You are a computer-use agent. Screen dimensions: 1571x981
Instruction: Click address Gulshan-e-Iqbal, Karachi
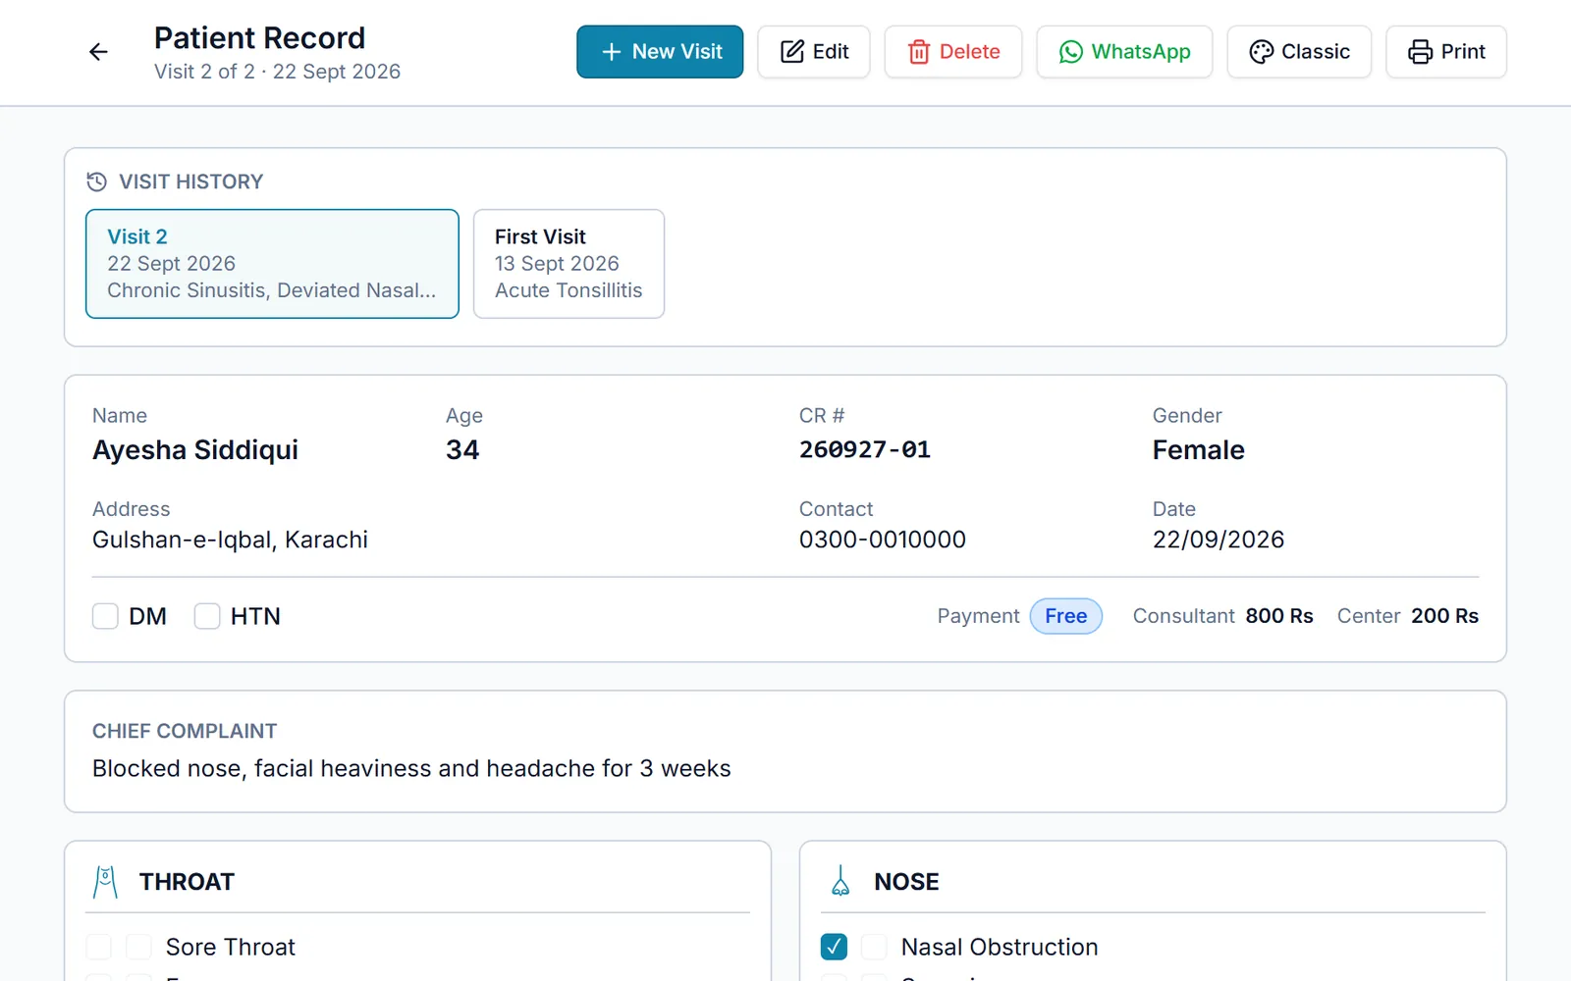[x=230, y=540]
